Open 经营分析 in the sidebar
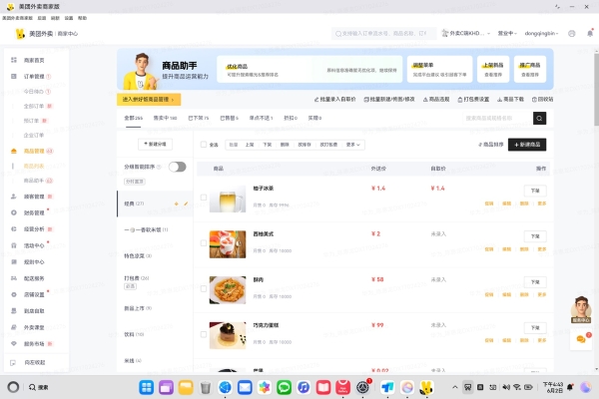599x399 pixels. pyautogui.click(x=34, y=229)
